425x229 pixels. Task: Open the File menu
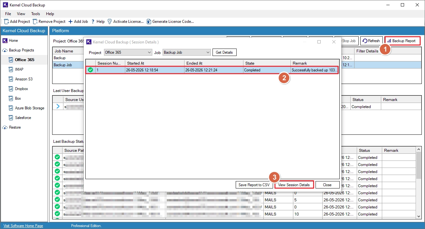coord(8,14)
